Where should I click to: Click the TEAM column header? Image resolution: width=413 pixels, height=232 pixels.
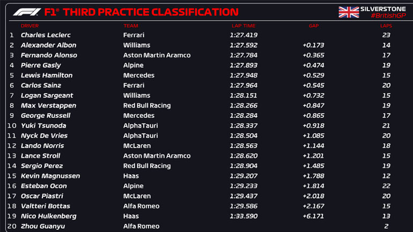130,26
